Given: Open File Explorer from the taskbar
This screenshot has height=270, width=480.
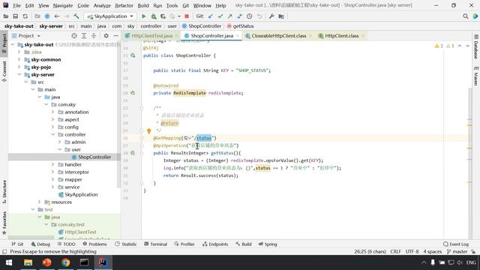Looking at the screenshot, I should [28, 262].
